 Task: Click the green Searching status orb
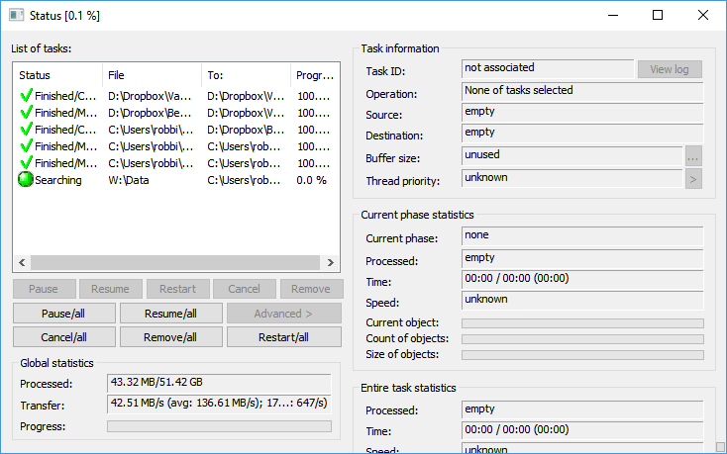[25, 180]
